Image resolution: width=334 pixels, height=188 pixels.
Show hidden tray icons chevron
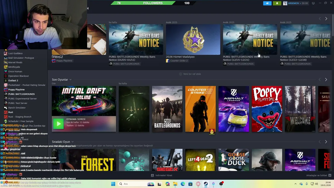(295, 184)
